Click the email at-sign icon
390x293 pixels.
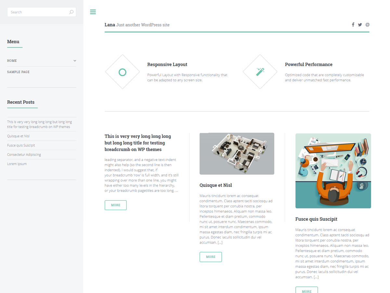[x=367, y=25]
